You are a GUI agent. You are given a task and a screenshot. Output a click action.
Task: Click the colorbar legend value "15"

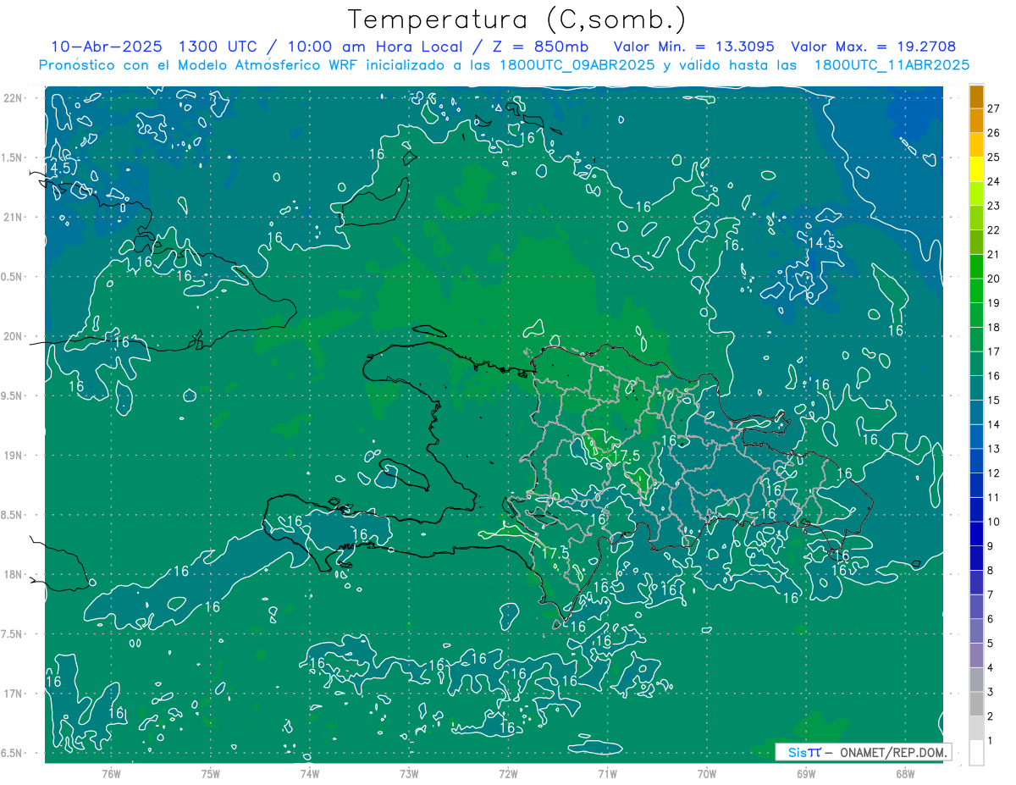[x=994, y=401]
